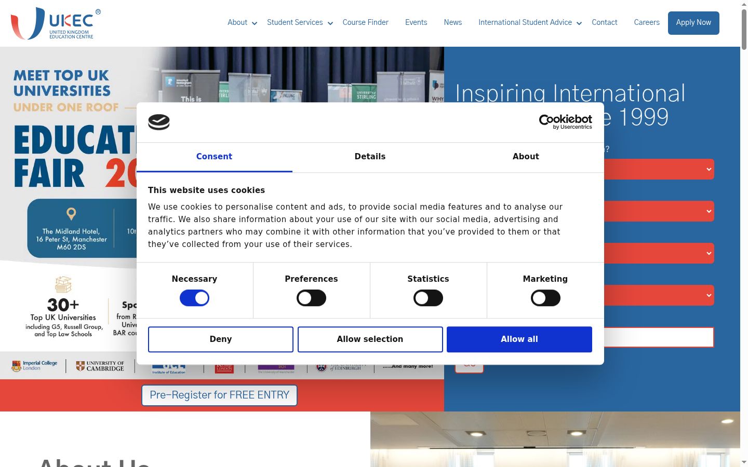
Task: Switch to the About tab in dialog
Action: click(526, 157)
